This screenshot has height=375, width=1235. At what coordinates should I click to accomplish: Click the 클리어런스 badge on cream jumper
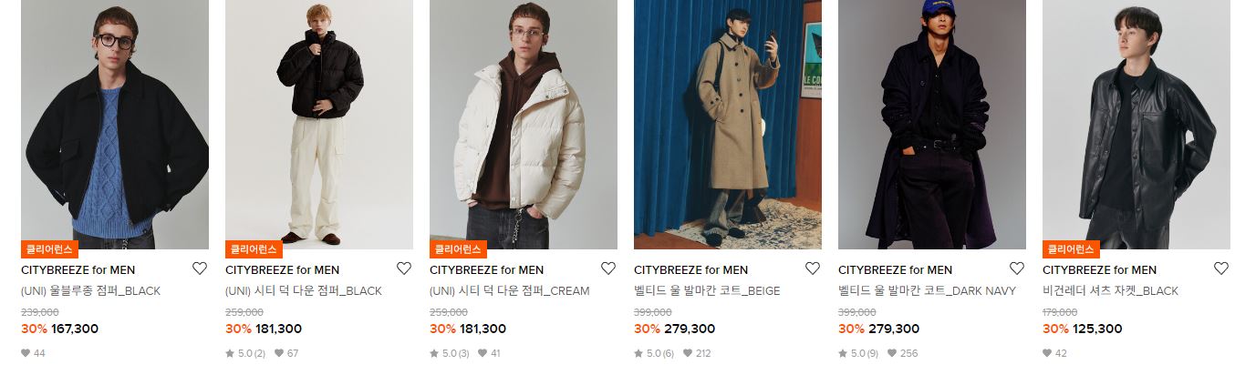click(458, 248)
